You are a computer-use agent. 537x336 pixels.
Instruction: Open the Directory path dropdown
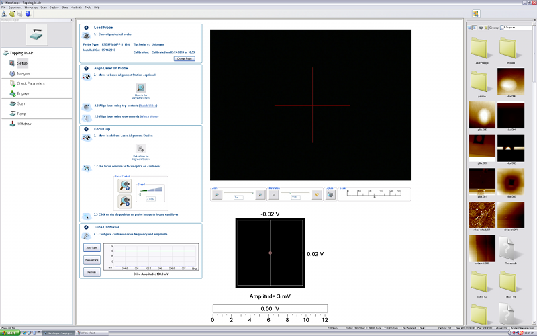(x=517, y=28)
